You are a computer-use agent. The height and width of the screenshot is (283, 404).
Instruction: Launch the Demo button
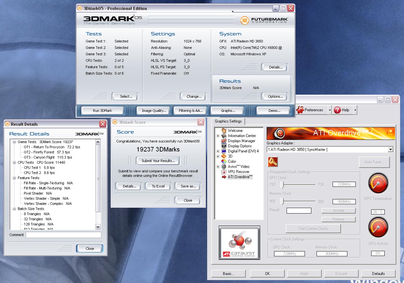[x=274, y=111]
